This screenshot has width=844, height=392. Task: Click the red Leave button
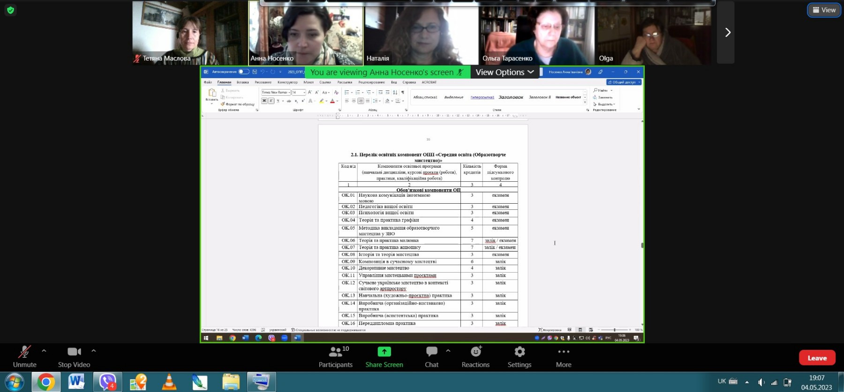coord(817,358)
